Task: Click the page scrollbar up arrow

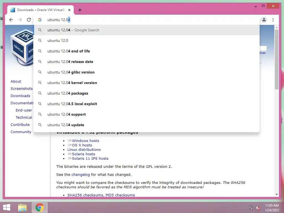Action: click(x=277, y=27)
